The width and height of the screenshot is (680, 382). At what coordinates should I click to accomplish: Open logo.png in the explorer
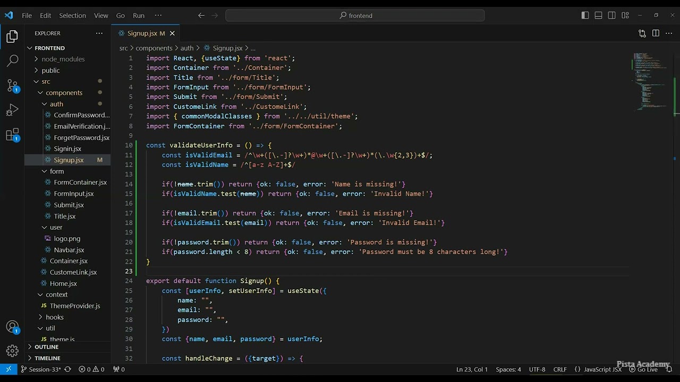tap(67, 238)
